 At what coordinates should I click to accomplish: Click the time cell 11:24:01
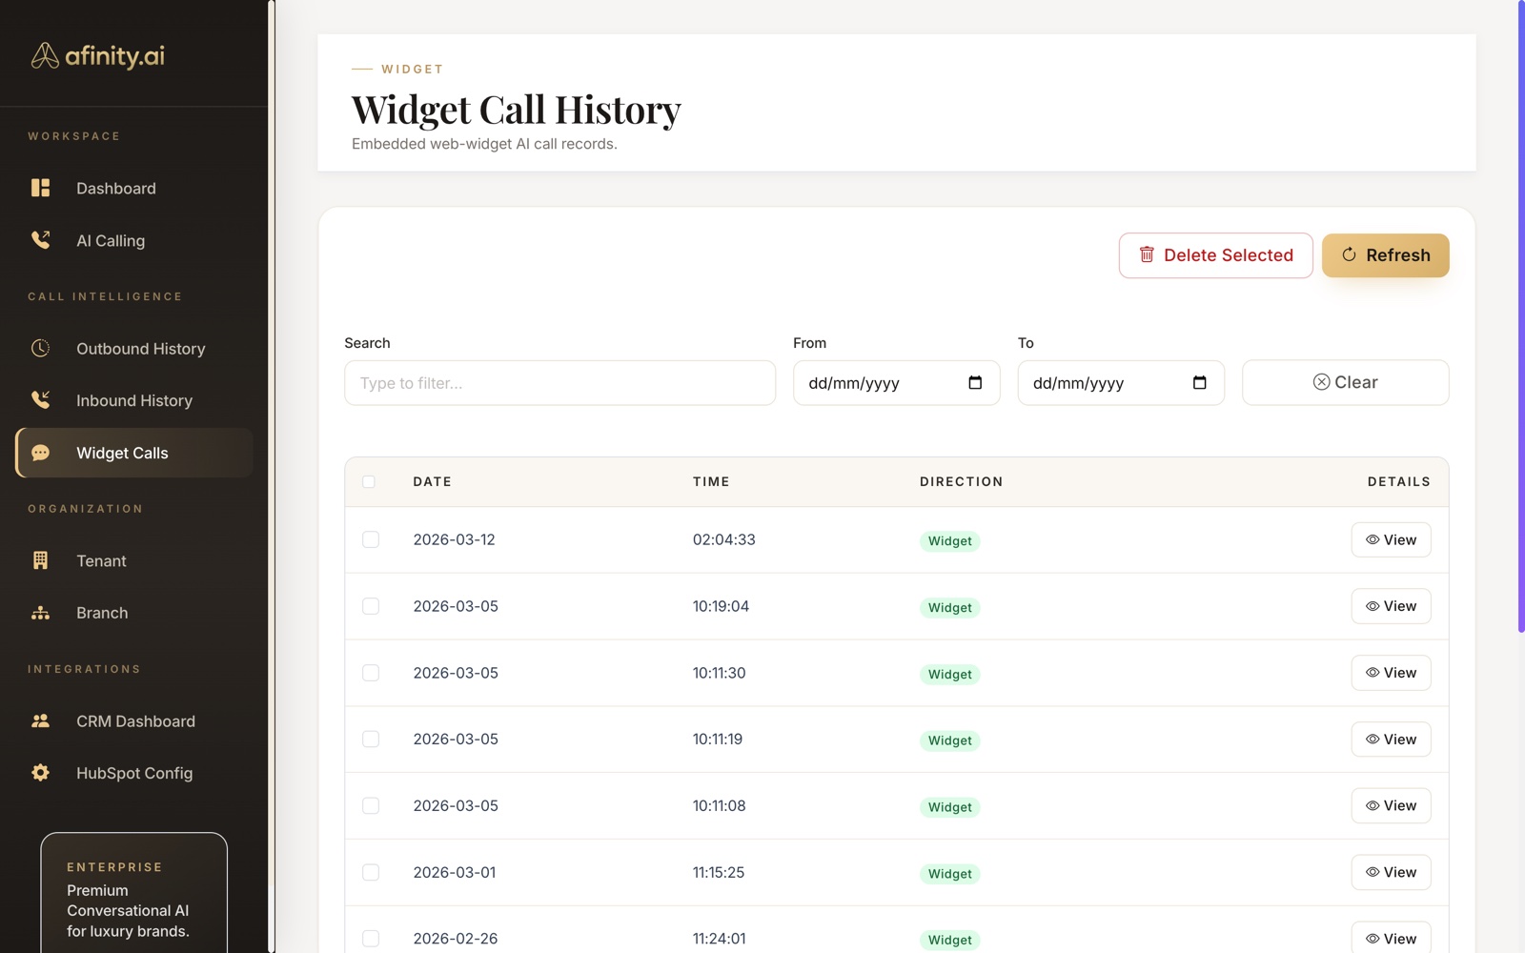coord(720,939)
